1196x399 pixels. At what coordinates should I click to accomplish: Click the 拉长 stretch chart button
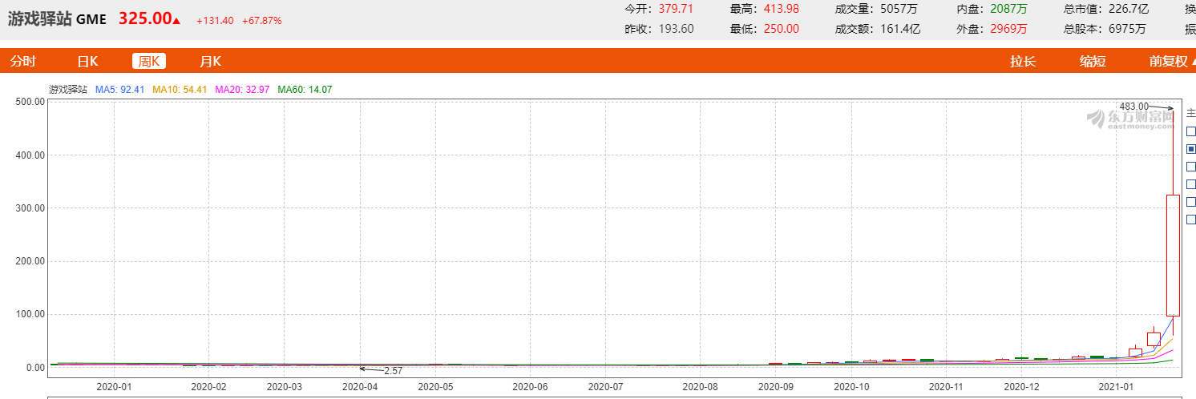pos(1023,62)
